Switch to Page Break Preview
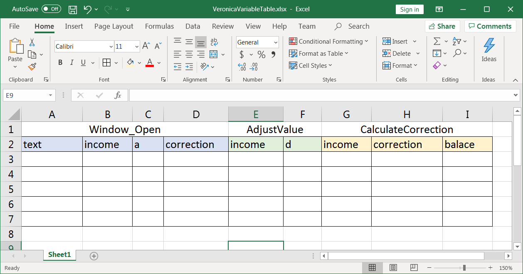Viewport: 523px width, 274px height. click(414, 267)
